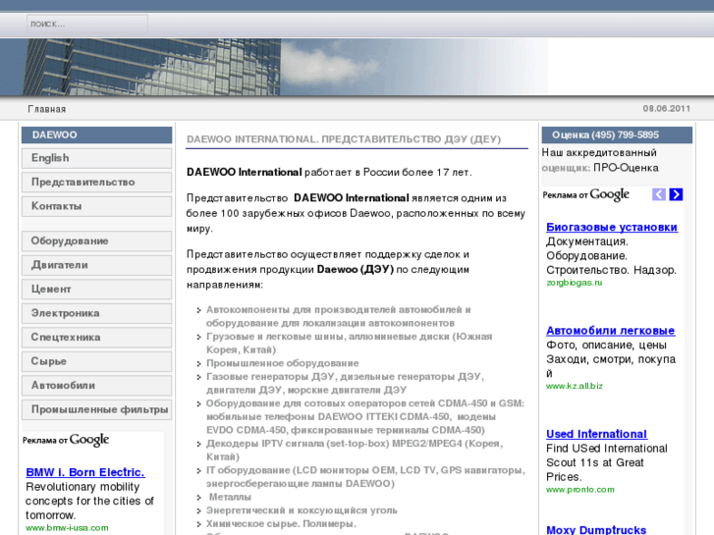Click ПРО-Оценка appraiser link
This screenshot has width=714, height=535.
pyautogui.click(x=626, y=168)
